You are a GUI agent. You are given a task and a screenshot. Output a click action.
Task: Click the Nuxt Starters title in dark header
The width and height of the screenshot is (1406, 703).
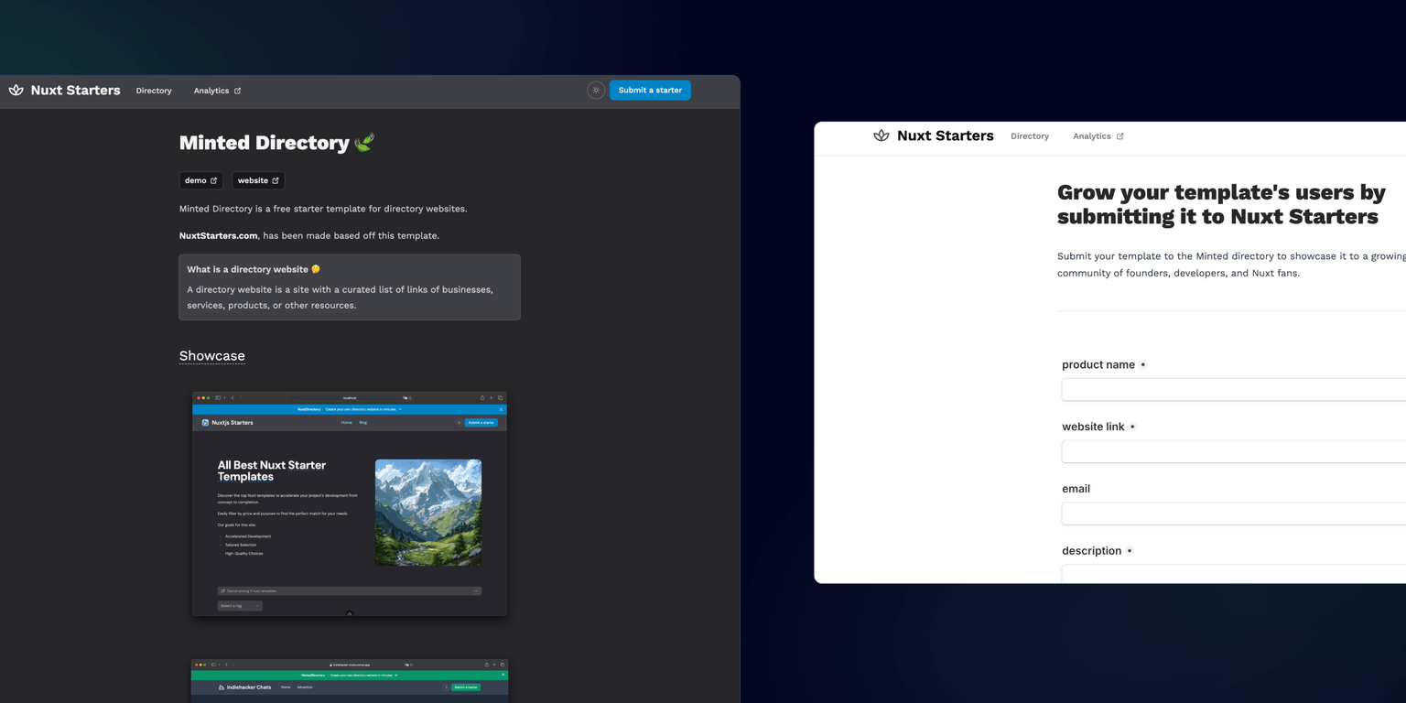[x=75, y=91]
